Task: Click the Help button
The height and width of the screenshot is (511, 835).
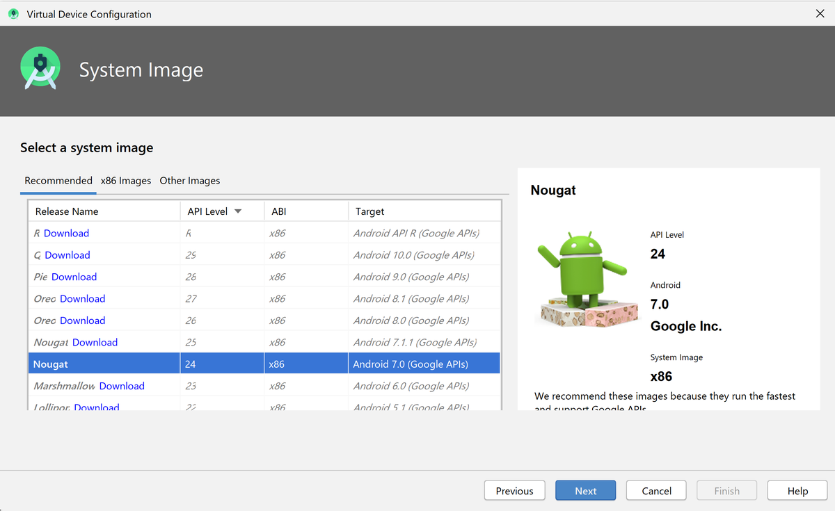Action: click(x=797, y=490)
